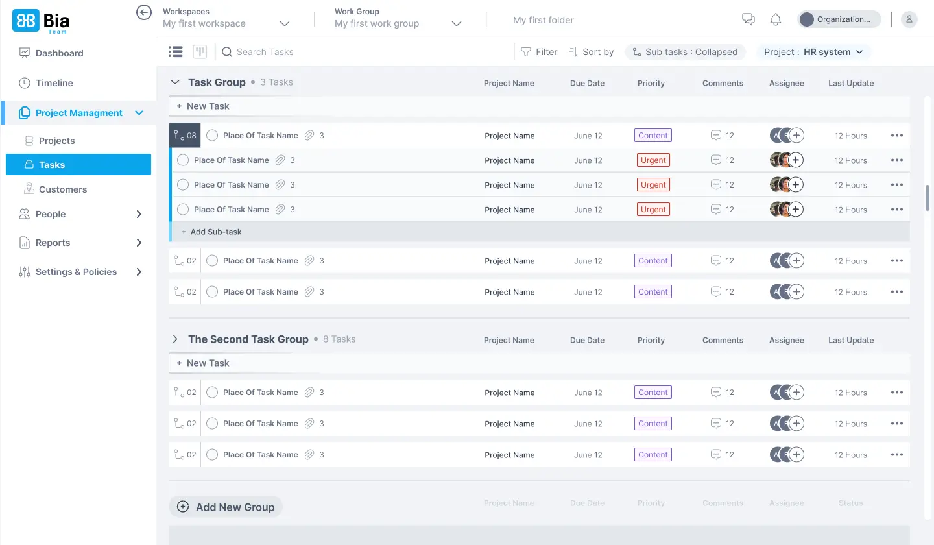Image resolution: width=934 pixels, height=545 pixels.
Task: Click the Add New Group button
Action: pos(226,507)
